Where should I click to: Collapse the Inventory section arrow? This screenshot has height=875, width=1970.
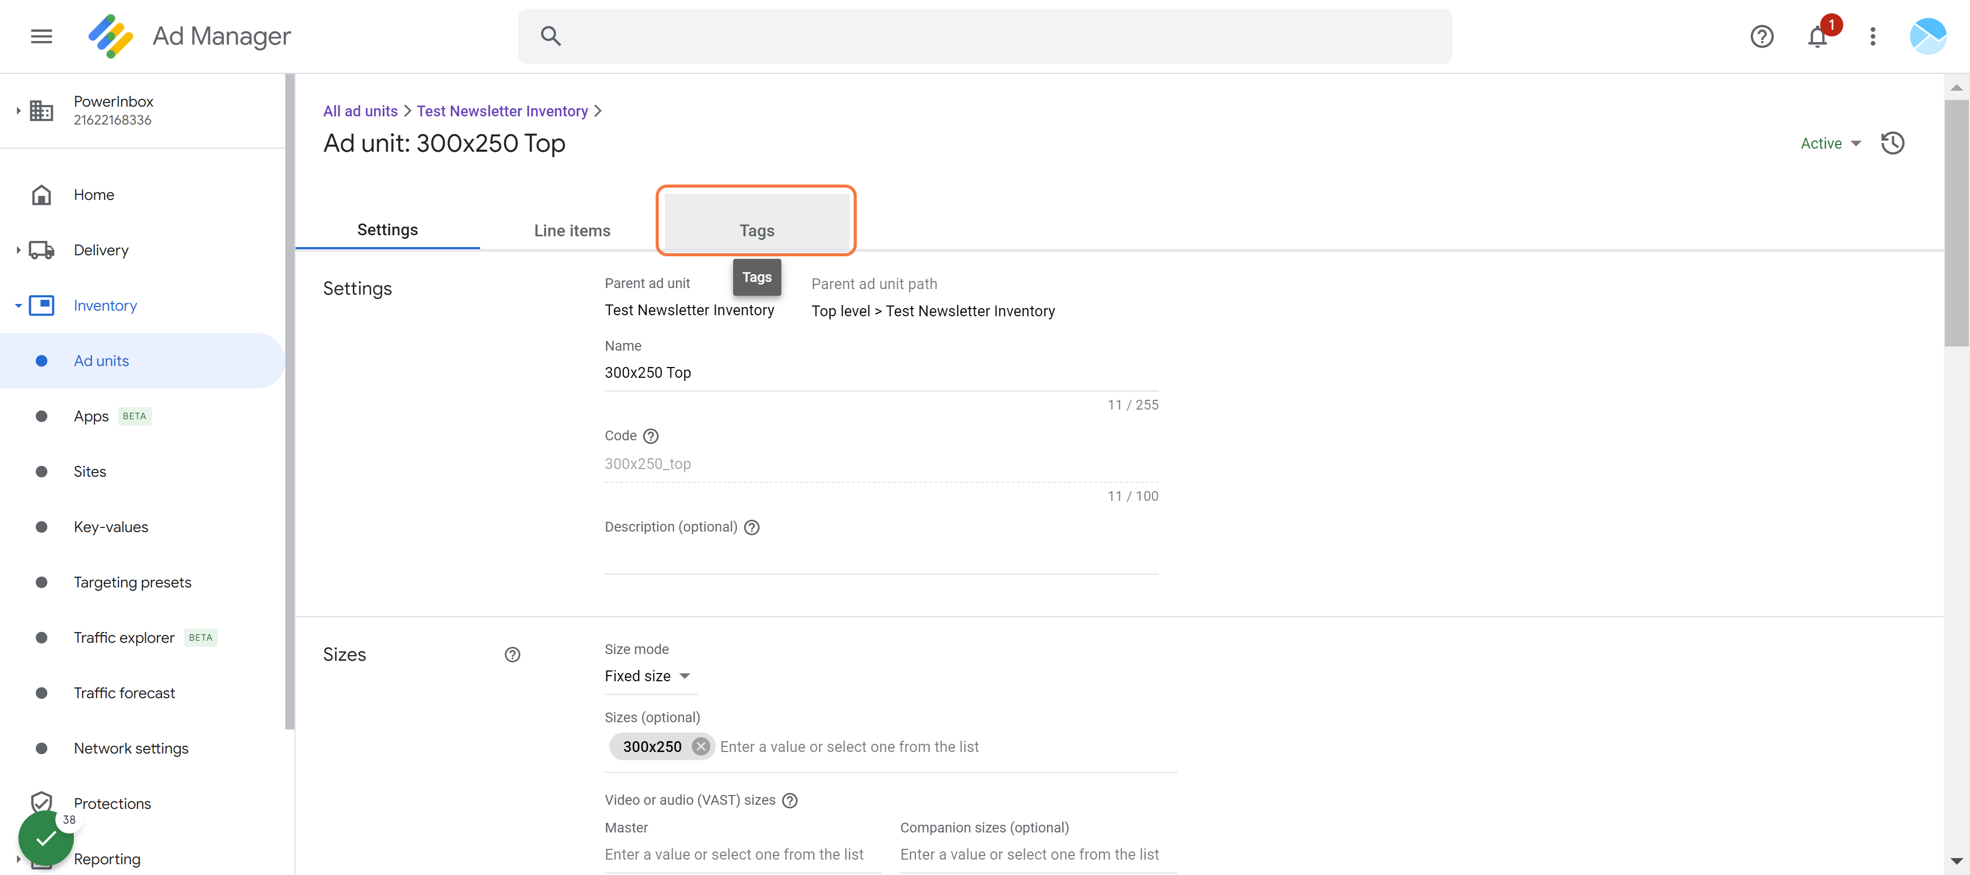(x=17, y=306)
